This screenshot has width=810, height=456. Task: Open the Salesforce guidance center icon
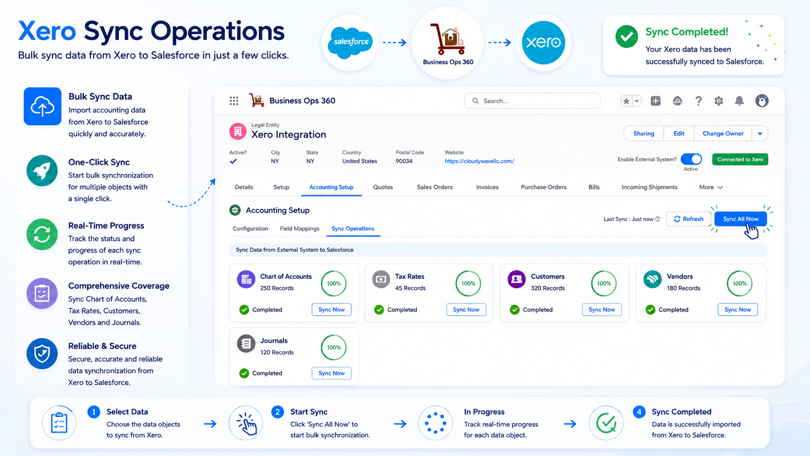677,101
